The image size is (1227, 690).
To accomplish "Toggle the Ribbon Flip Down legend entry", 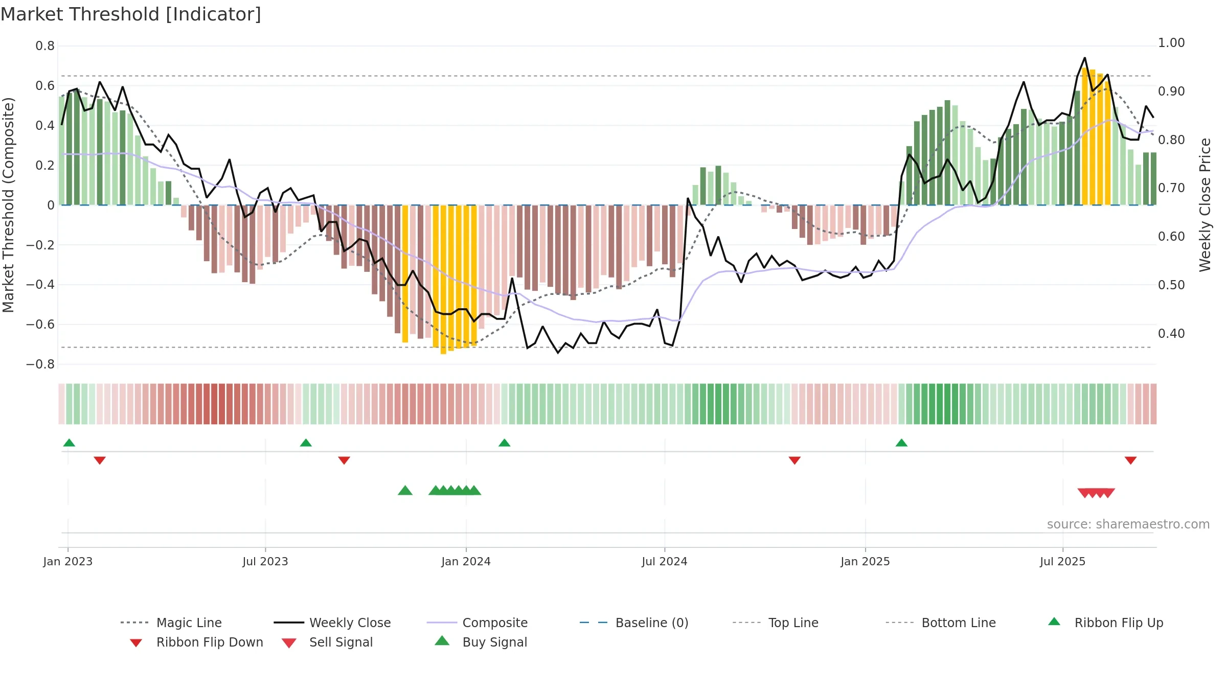I will [x=196, y=642].
